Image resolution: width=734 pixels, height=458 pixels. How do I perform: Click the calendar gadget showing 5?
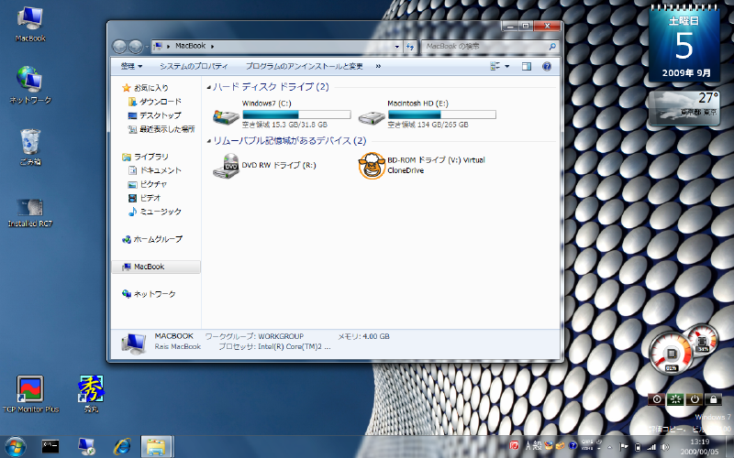click(x=684, y=44)
